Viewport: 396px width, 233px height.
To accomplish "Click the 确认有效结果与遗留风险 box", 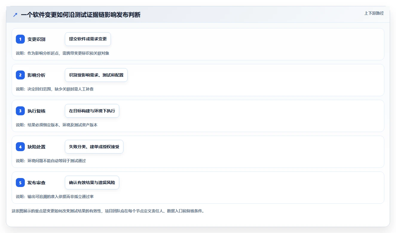I will pos(92,183).
